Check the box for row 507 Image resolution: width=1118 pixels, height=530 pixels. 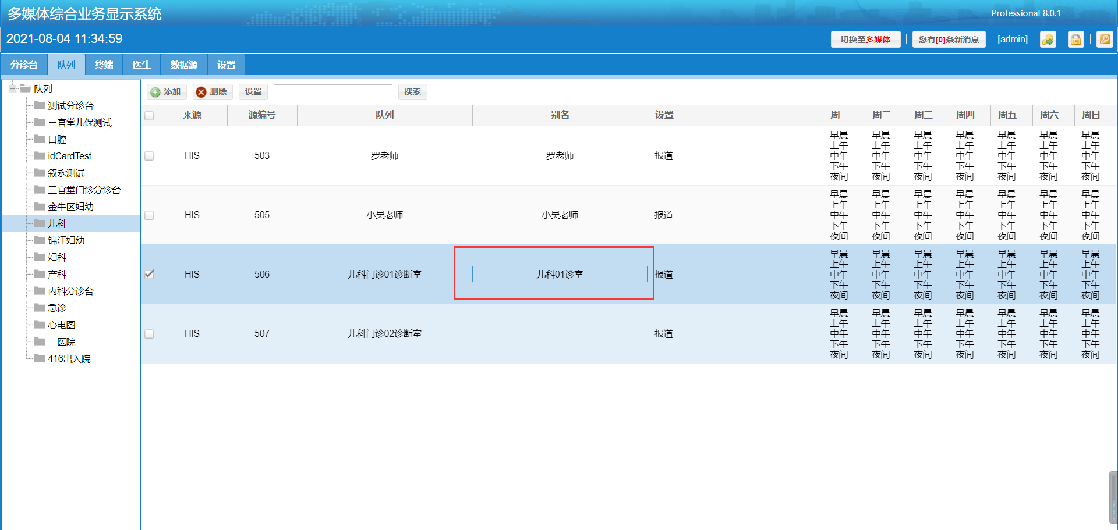pos(149,334)
